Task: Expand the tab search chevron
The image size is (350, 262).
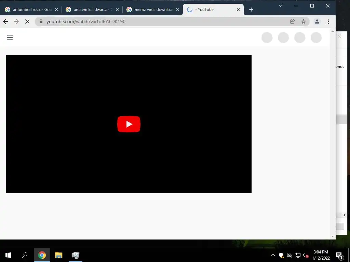Action: [281, 6]
